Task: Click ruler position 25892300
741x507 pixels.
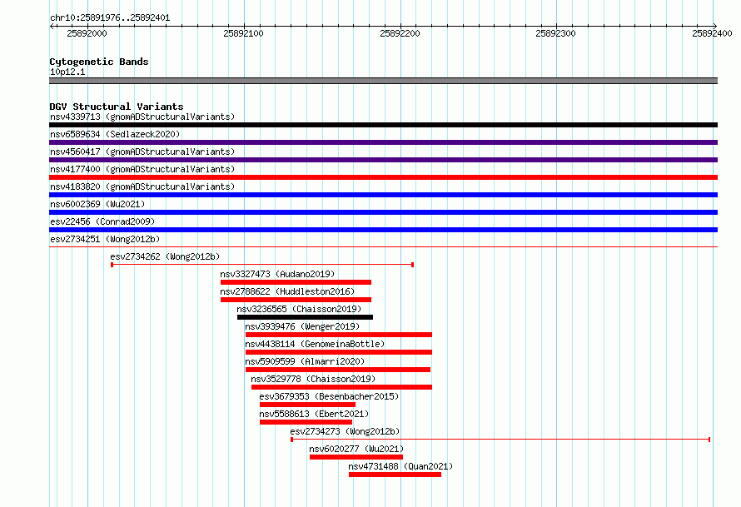Action: coord(556,33)
